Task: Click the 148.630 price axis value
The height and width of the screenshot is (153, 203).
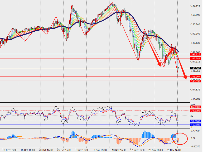Action: 196,43
